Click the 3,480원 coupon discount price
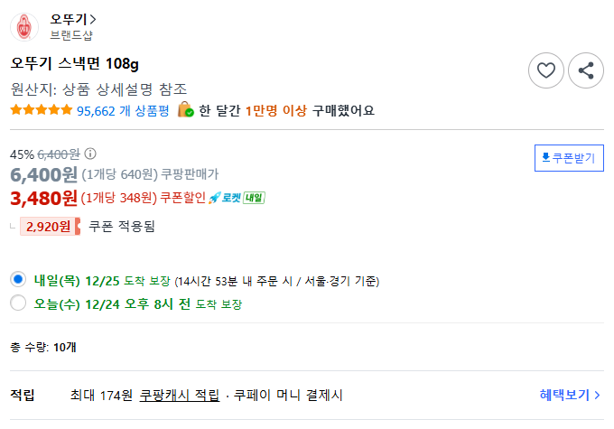Screen dimensions: 614x429 click(43, 198)
